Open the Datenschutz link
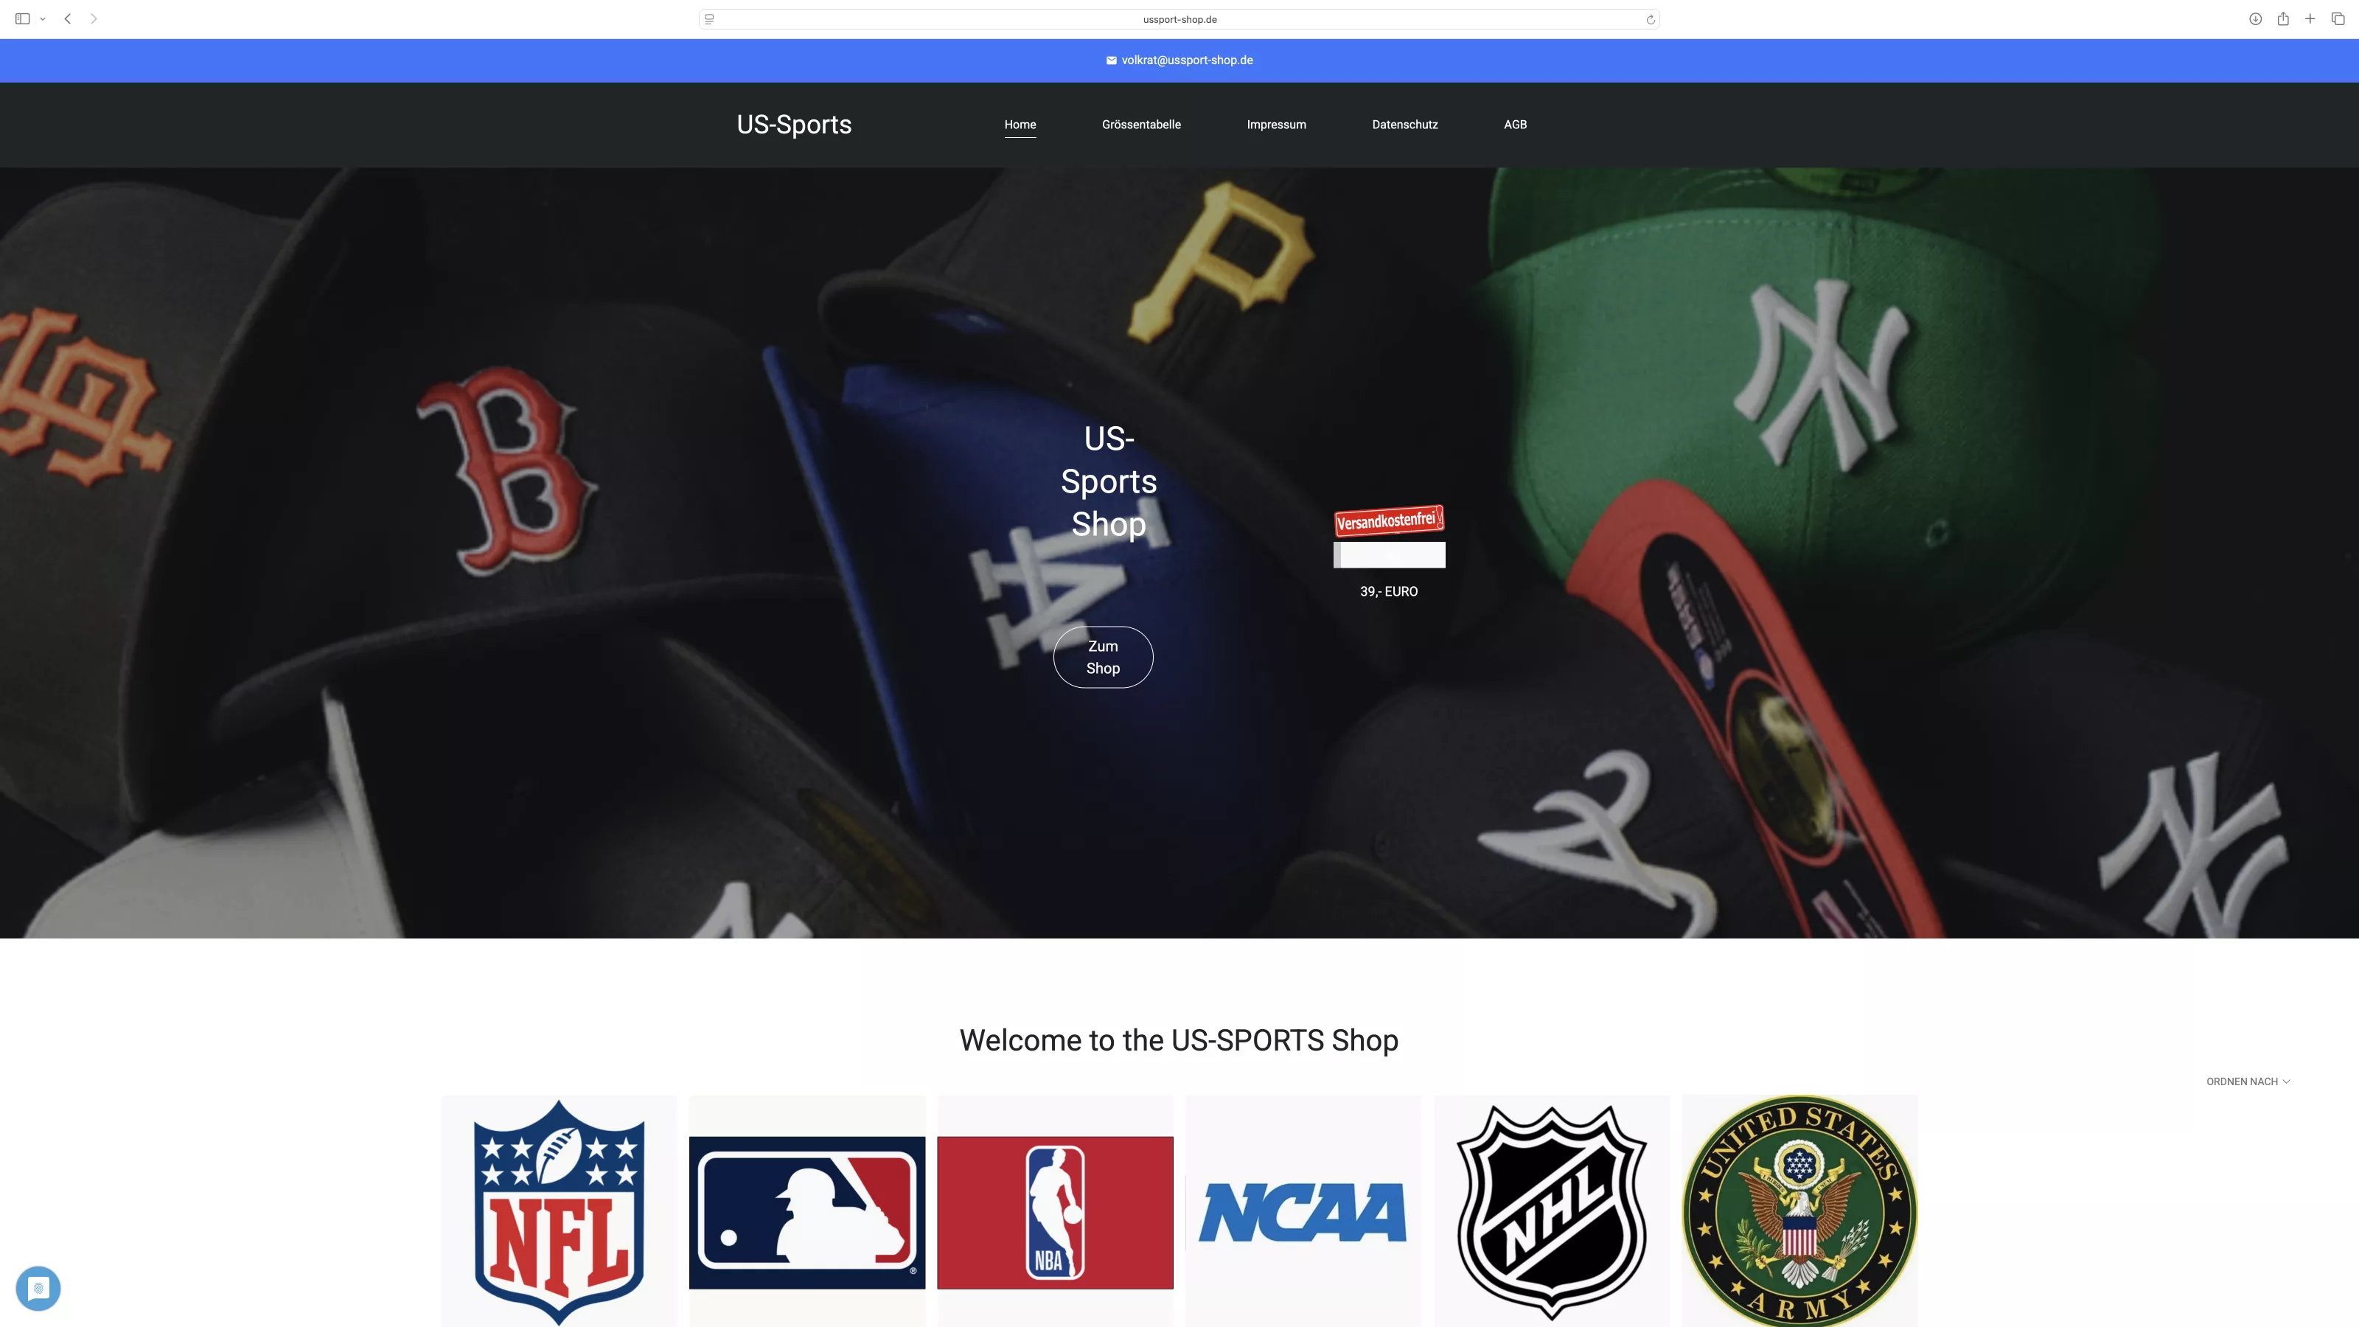The height and width of the screenshot is (1327, 2359). pos(1405,125)
